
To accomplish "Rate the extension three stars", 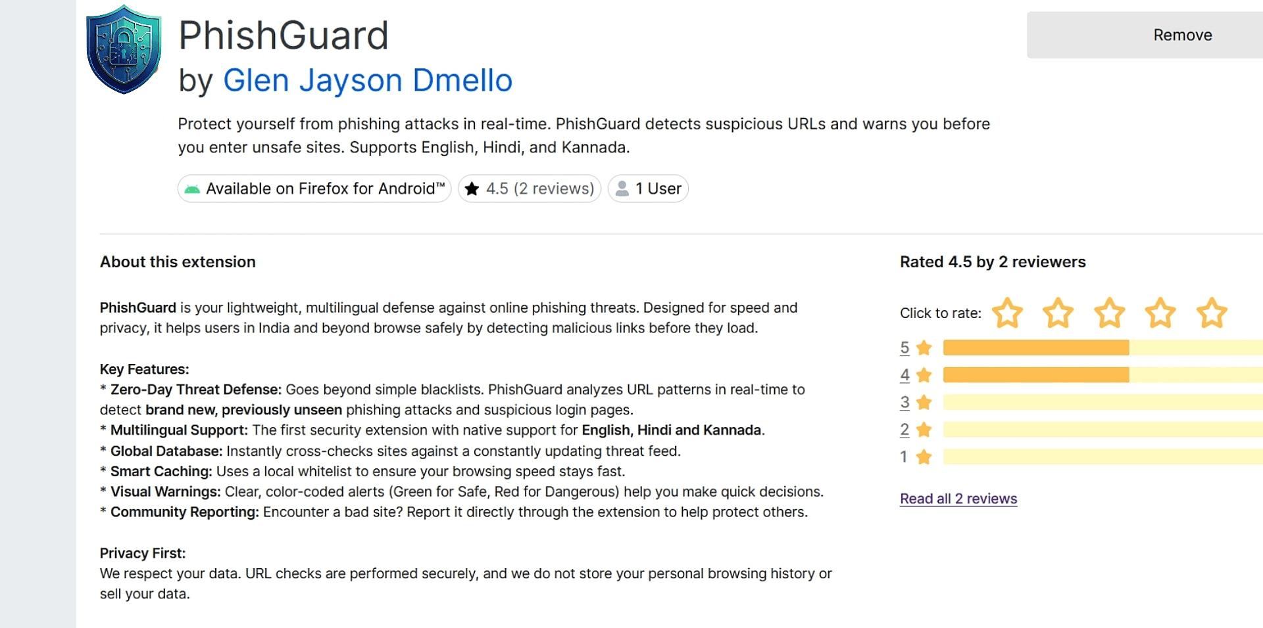I will click(x=1110, y=313).
